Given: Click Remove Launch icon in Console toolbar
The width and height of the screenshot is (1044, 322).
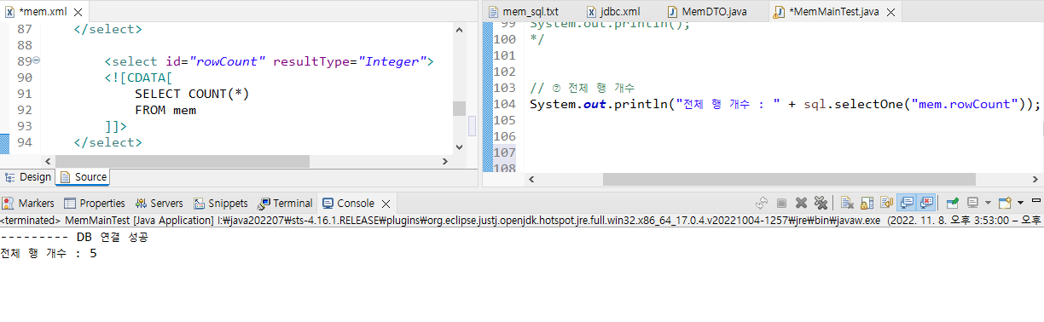Looking at the screenshot, I should [802, 203].
